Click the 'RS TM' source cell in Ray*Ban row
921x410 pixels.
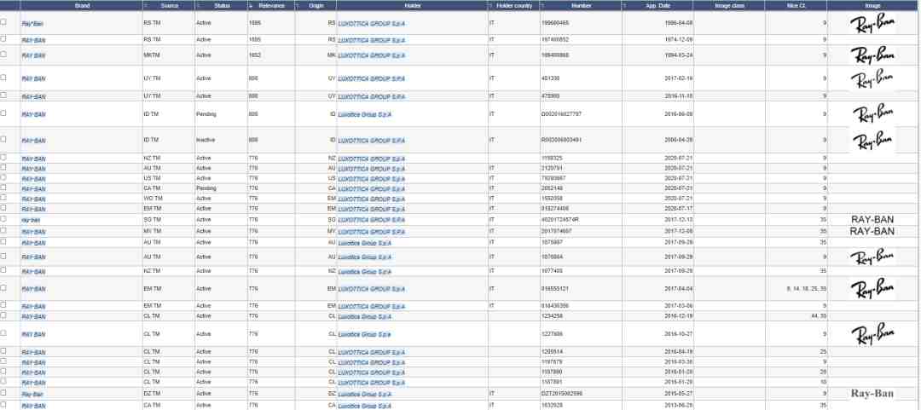152,23
